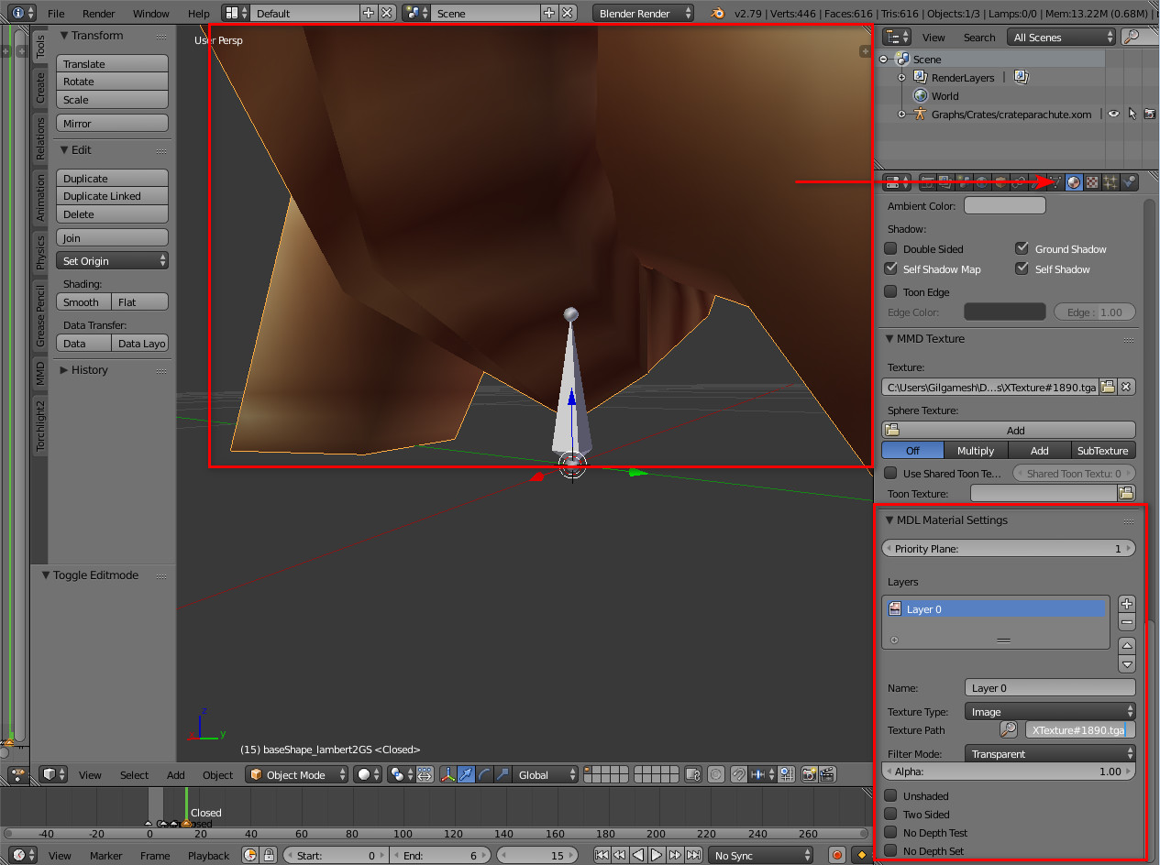Enable No Depth Test checkbox
This screenshot has width=1160, height=865.
[x=890, y=832]
